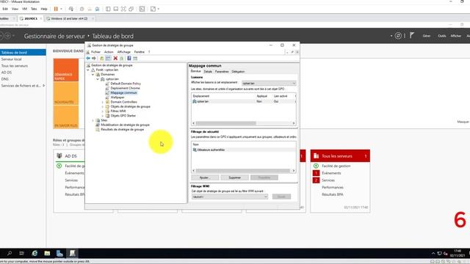Image resolution: width=470 pixels, height=264 pixels.
Task: Click properties panel icon at toolbar end
Action: click(x=135, y=59)
